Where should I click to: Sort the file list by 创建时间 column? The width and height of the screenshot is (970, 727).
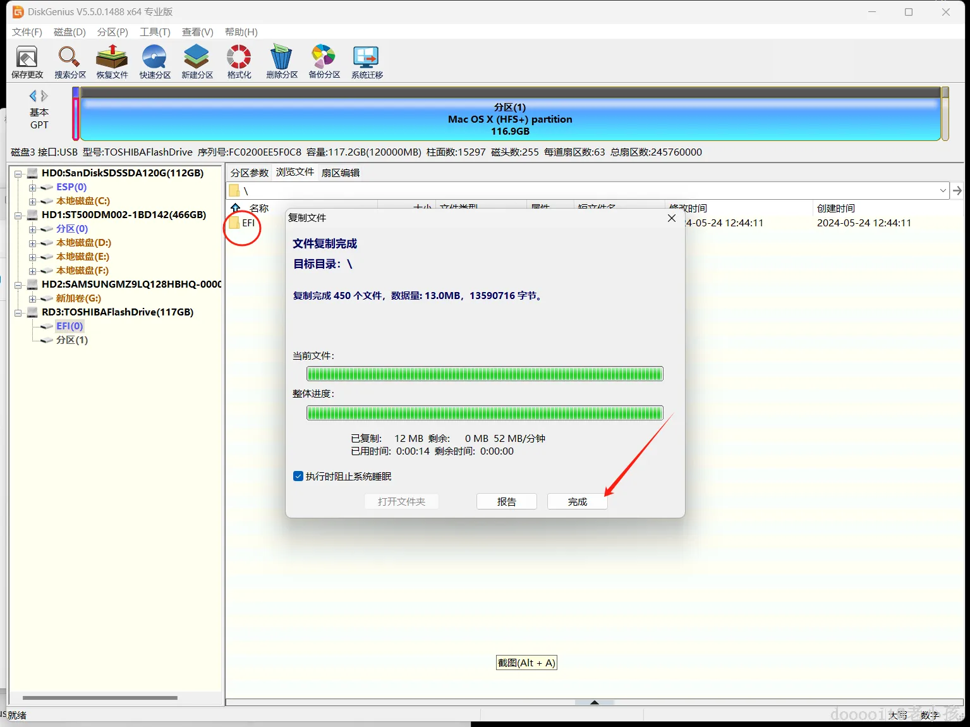pyautogui.click(x=887, y=208)
